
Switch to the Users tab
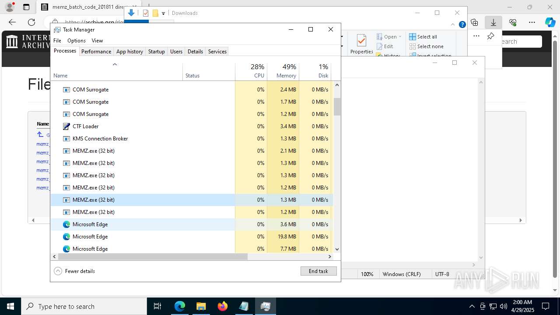click(176, 51)
